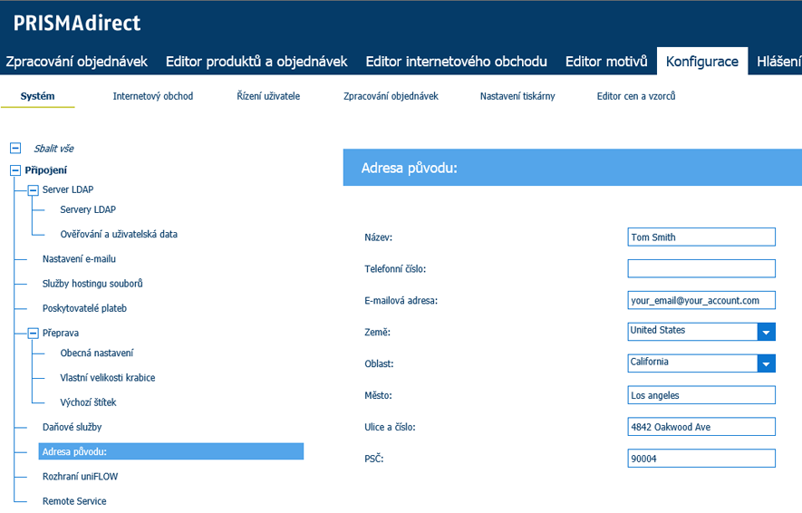Collapse the Server LDAP node
Screen dimensions: 802x513
tap(34, 189)
